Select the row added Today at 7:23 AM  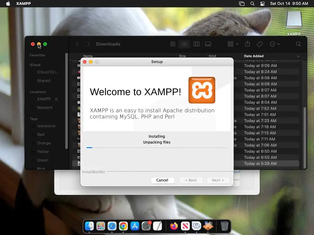point(260,121)
